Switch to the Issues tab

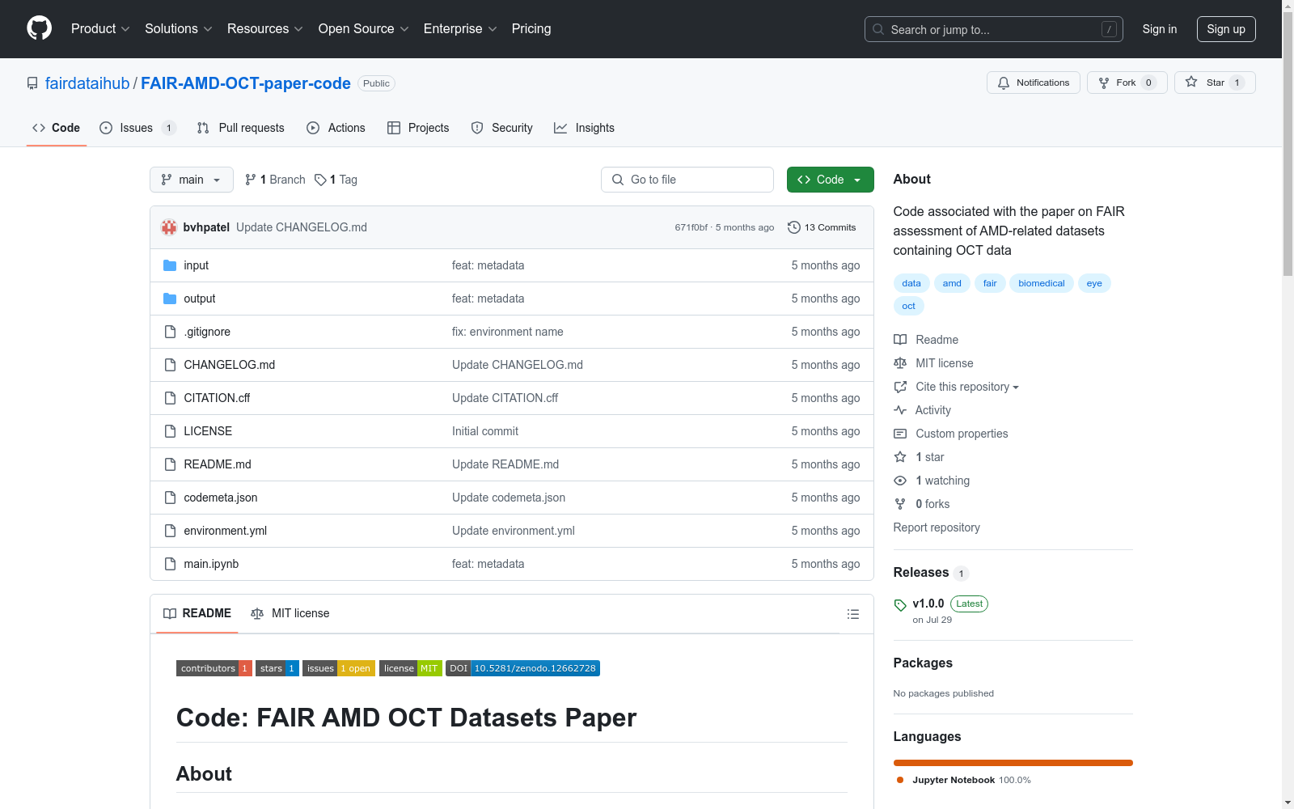(x=135, y=127)
